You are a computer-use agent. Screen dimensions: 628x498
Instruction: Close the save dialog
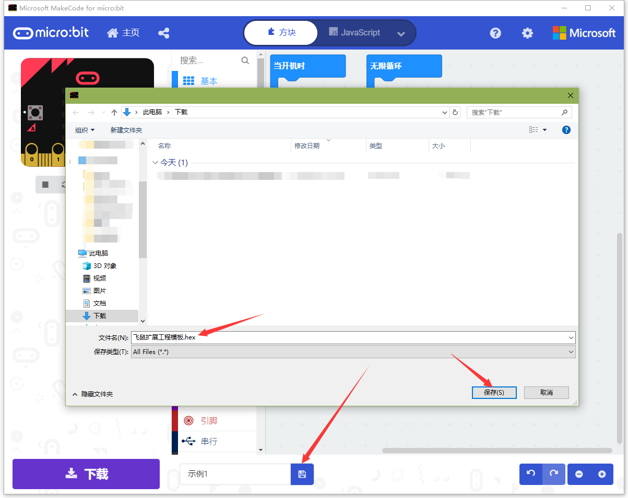(571, 96)
